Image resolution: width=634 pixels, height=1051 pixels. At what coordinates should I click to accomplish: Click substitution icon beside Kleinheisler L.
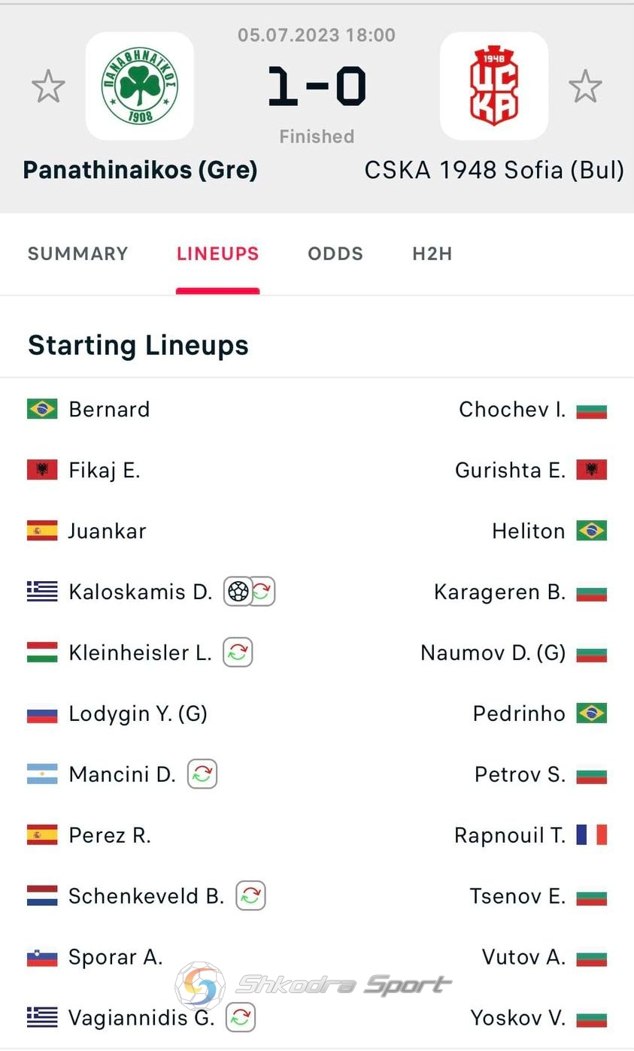[x=238, y=653]
